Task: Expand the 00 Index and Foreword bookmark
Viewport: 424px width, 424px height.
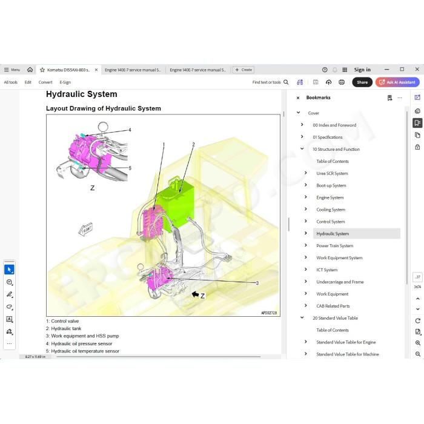Action: click(302, 125)
